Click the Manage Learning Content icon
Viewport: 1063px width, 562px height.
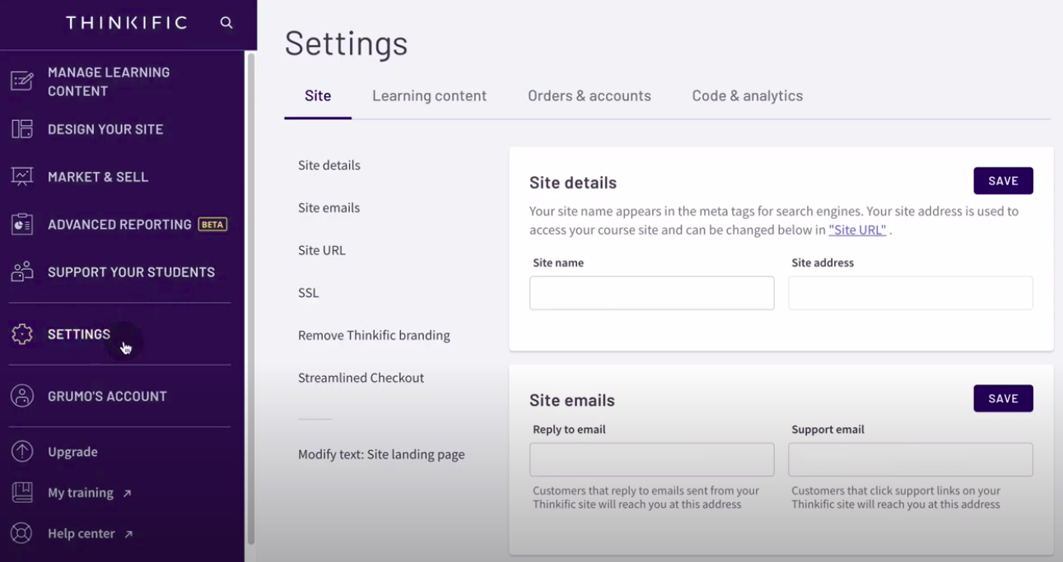[x=22, y=81]
